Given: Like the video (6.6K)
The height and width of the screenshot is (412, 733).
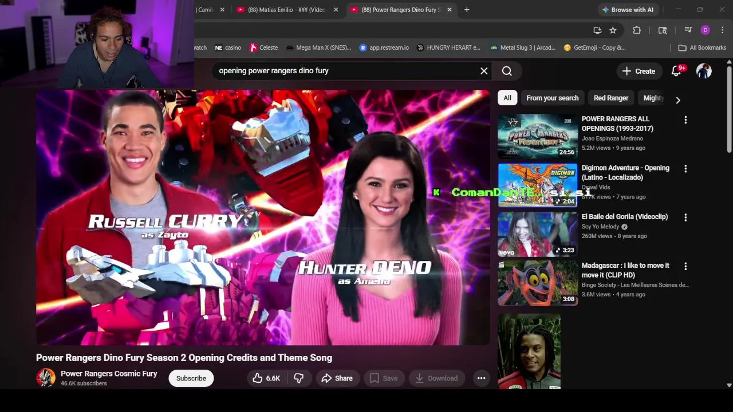Looking at the screenshot, I should pos(266,378).
